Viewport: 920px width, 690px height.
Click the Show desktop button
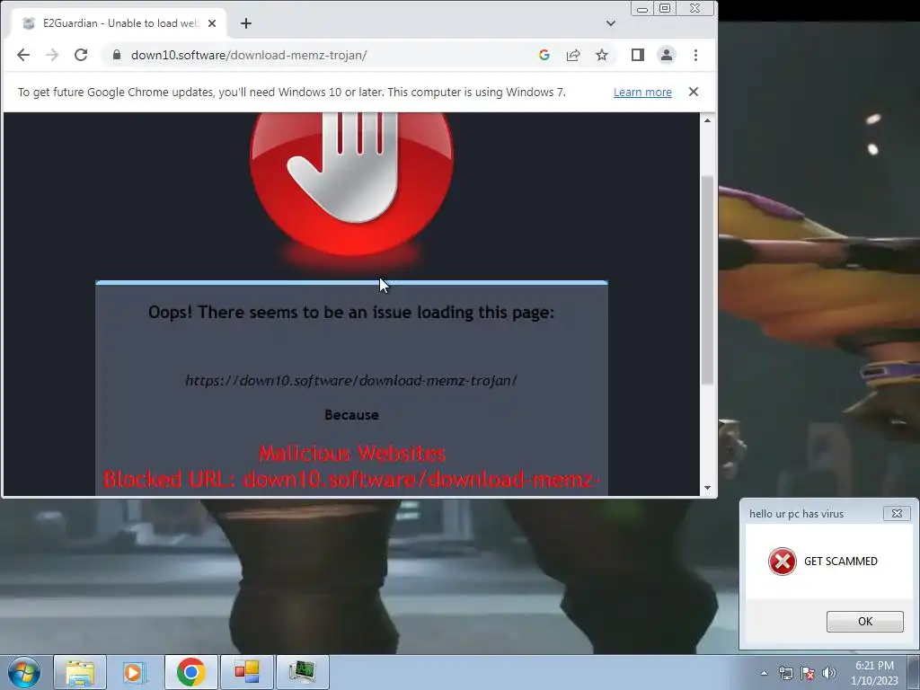pyautogui.click(x=914, y=672)
